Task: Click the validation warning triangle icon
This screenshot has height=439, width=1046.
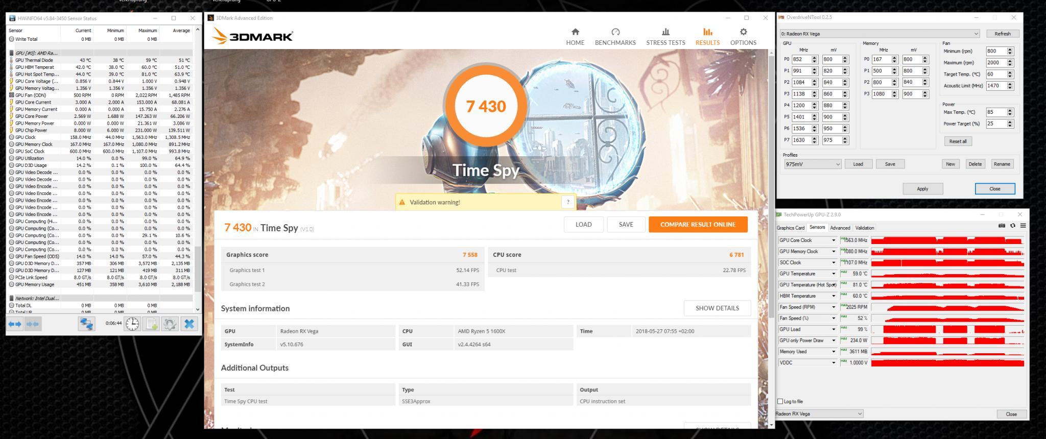Action: (402, 202)
